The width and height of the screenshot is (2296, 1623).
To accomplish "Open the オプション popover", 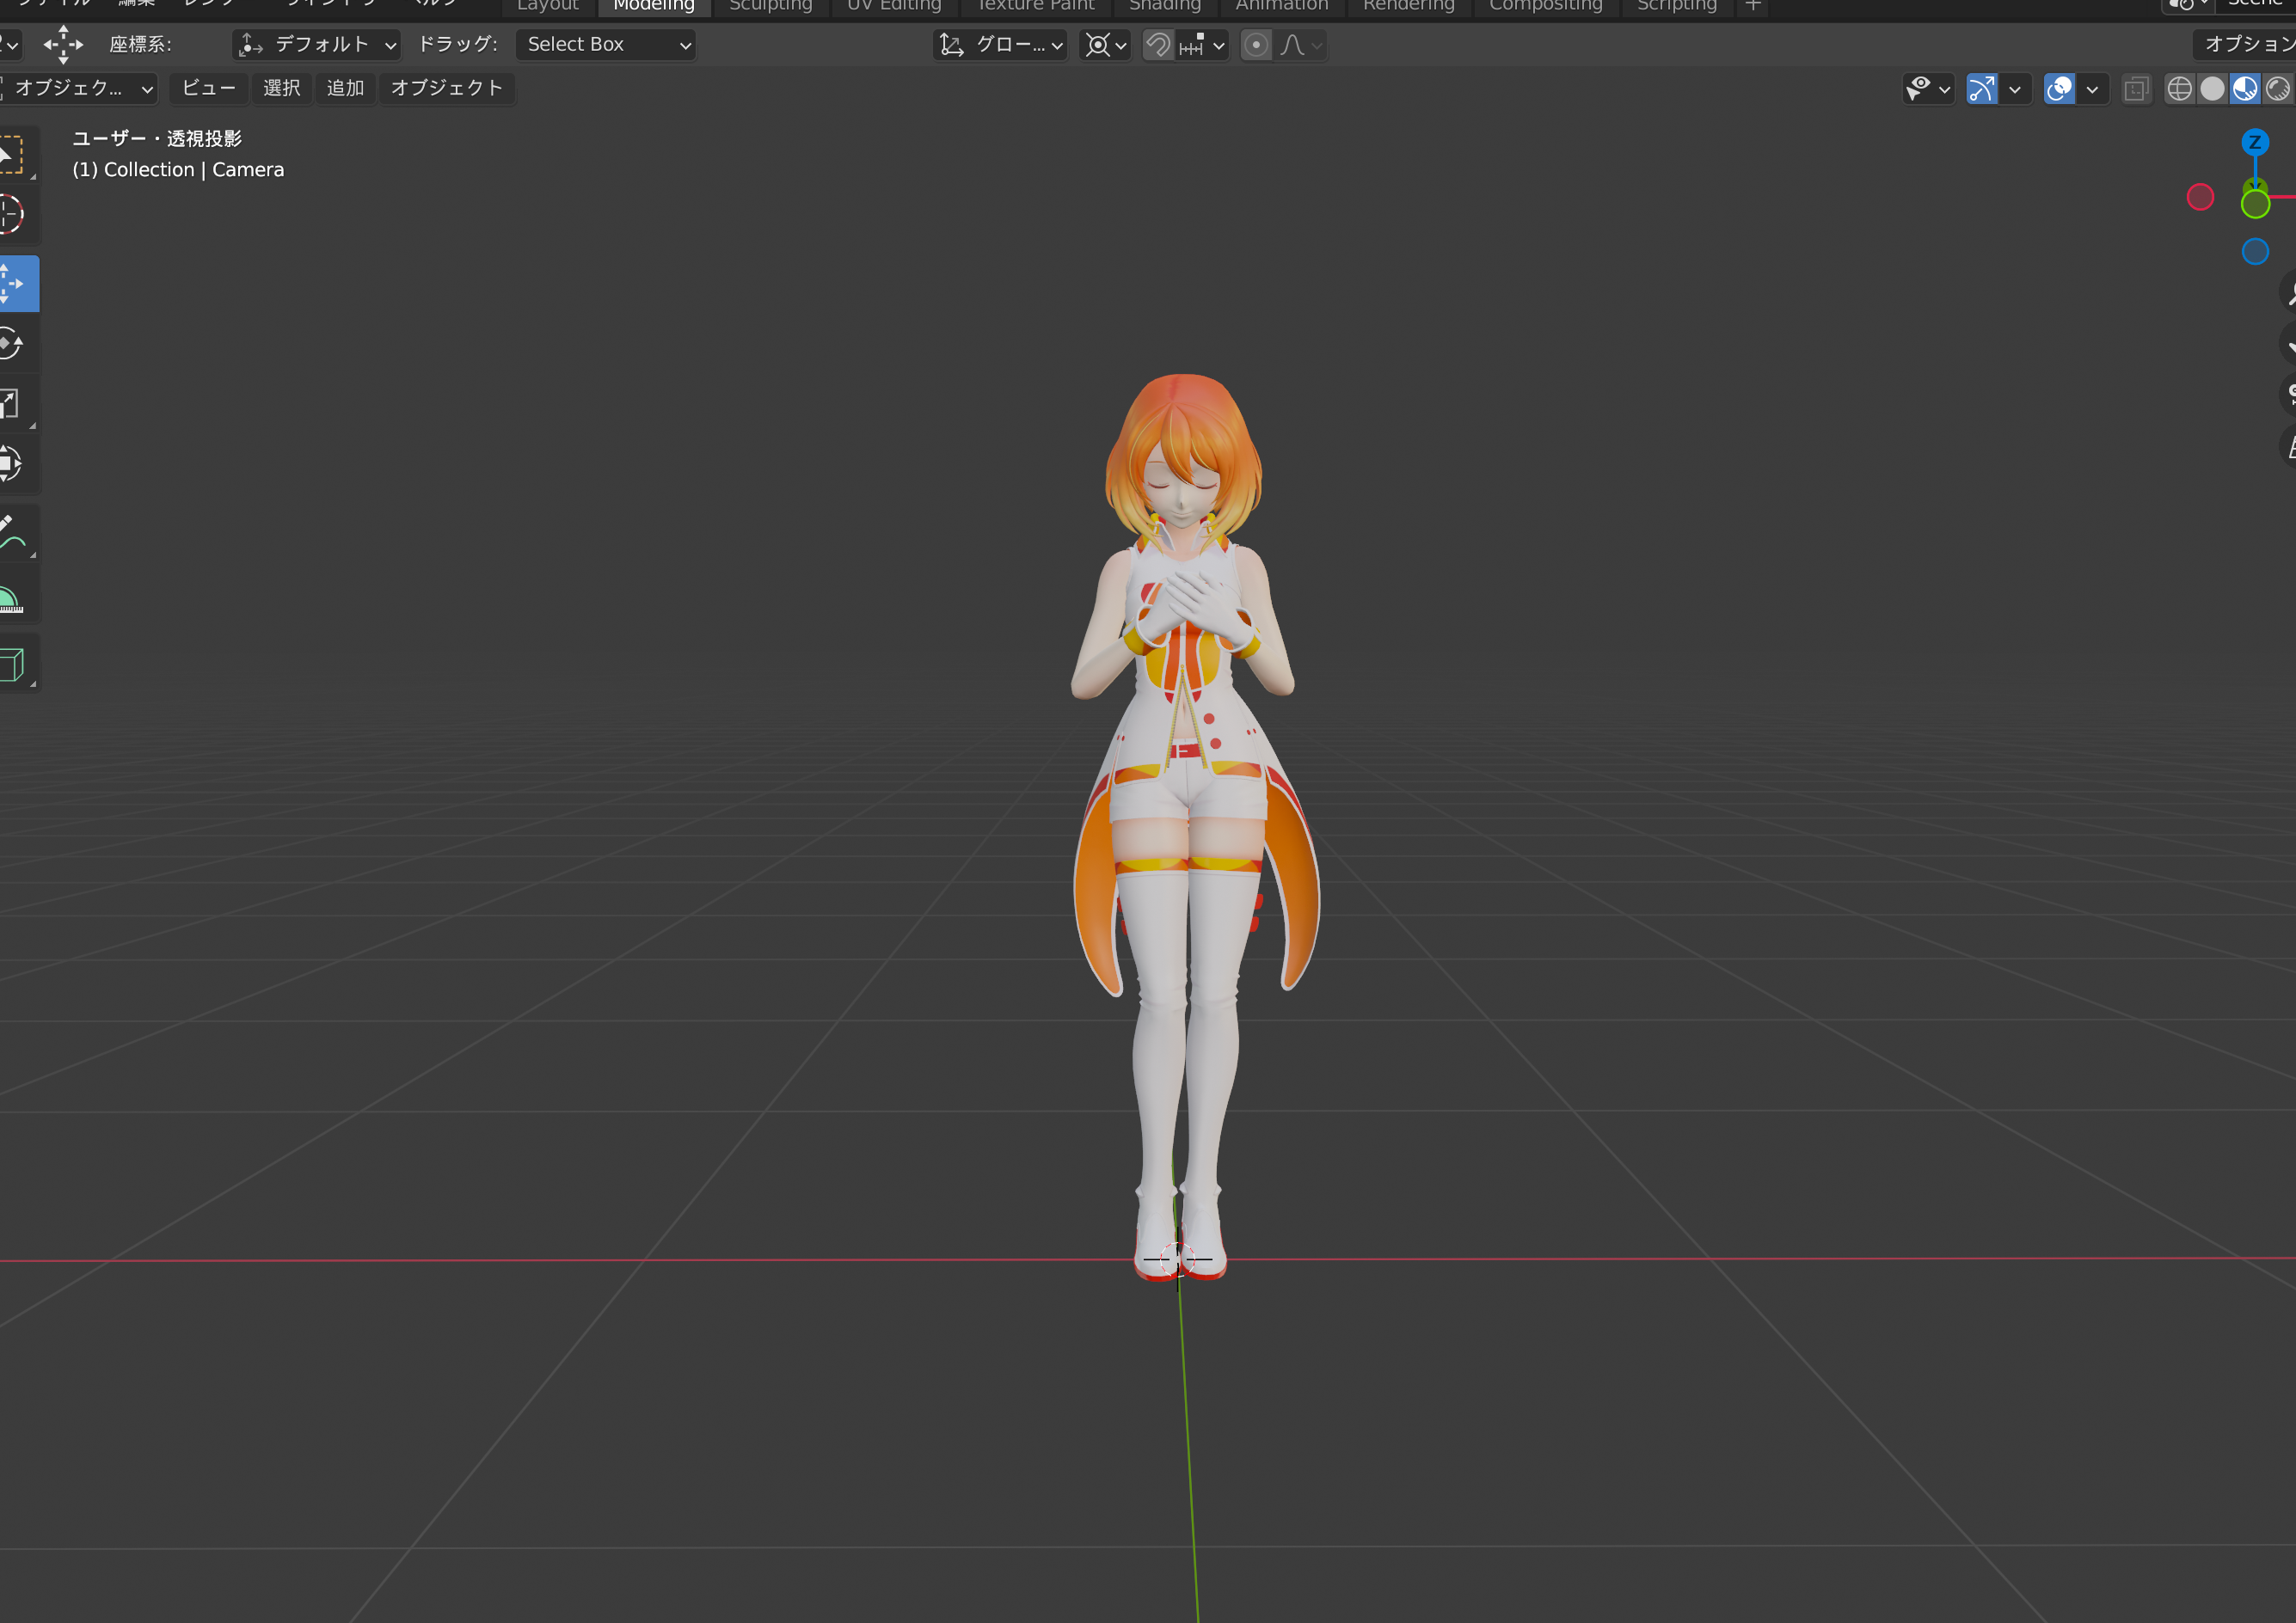I will (2246, 45).
